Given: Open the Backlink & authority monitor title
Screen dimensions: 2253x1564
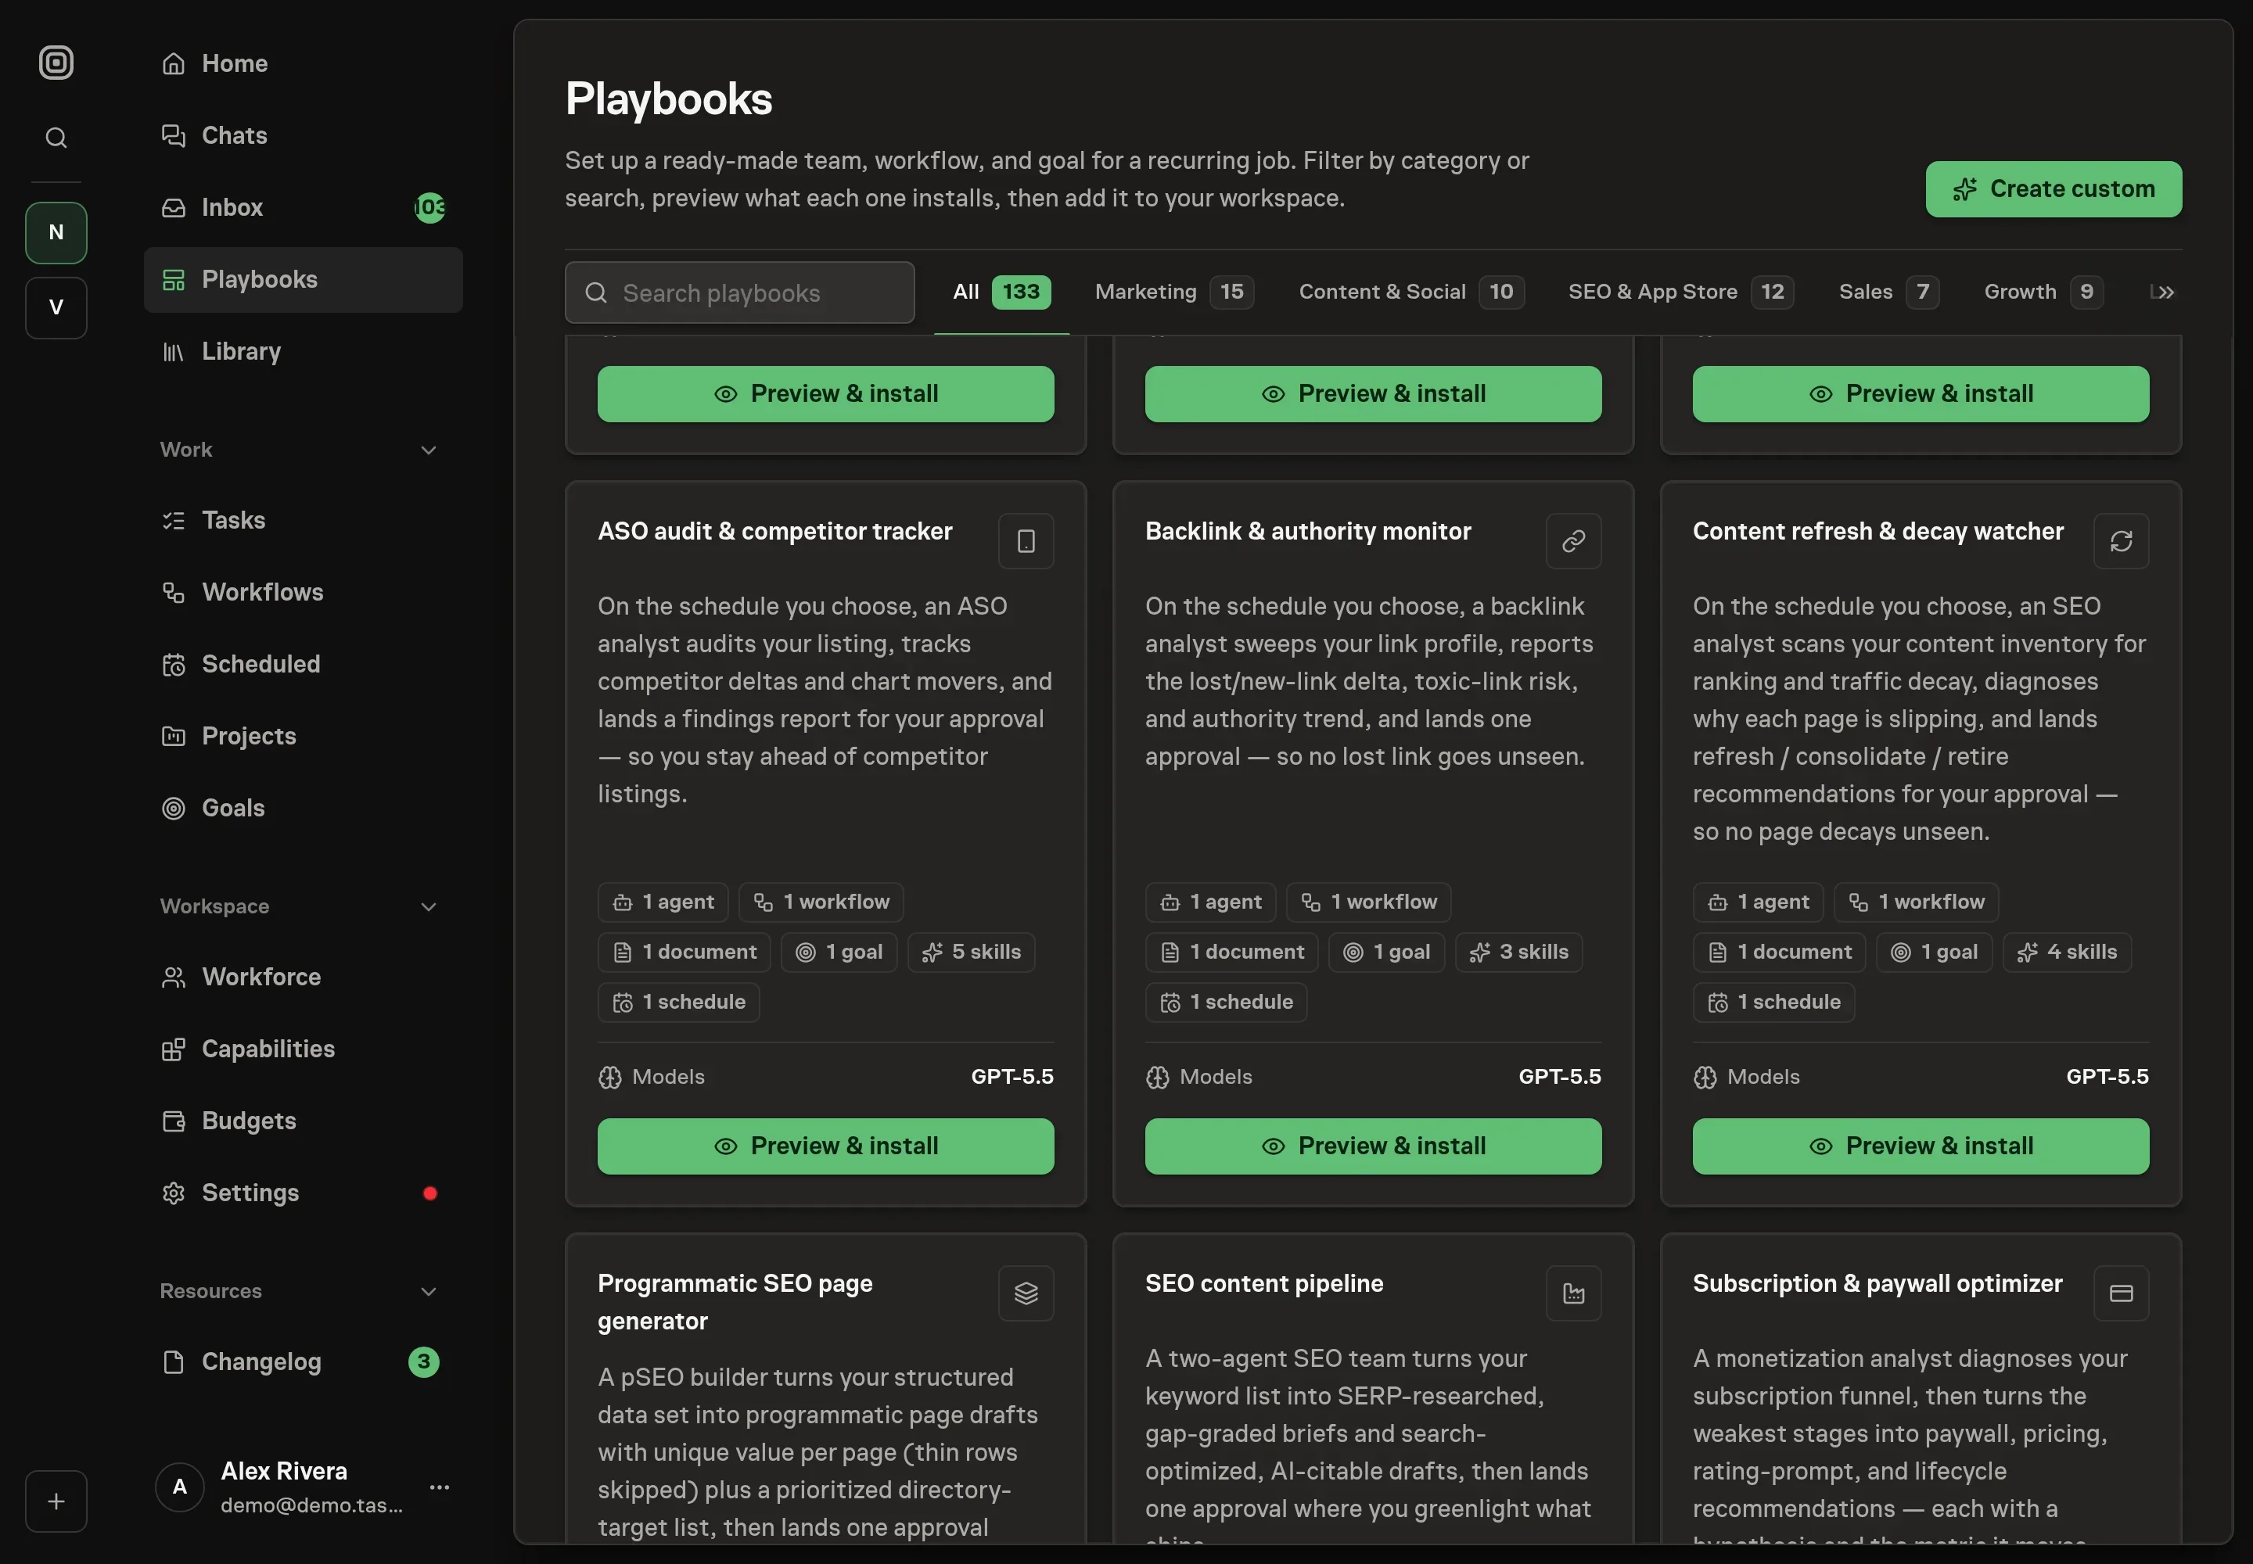Looking at the screenshot, I should coord(1308,531).
